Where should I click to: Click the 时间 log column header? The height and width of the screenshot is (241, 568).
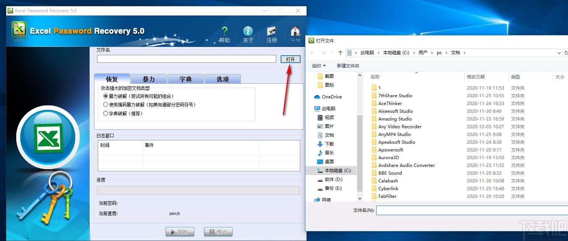point(120,146)
